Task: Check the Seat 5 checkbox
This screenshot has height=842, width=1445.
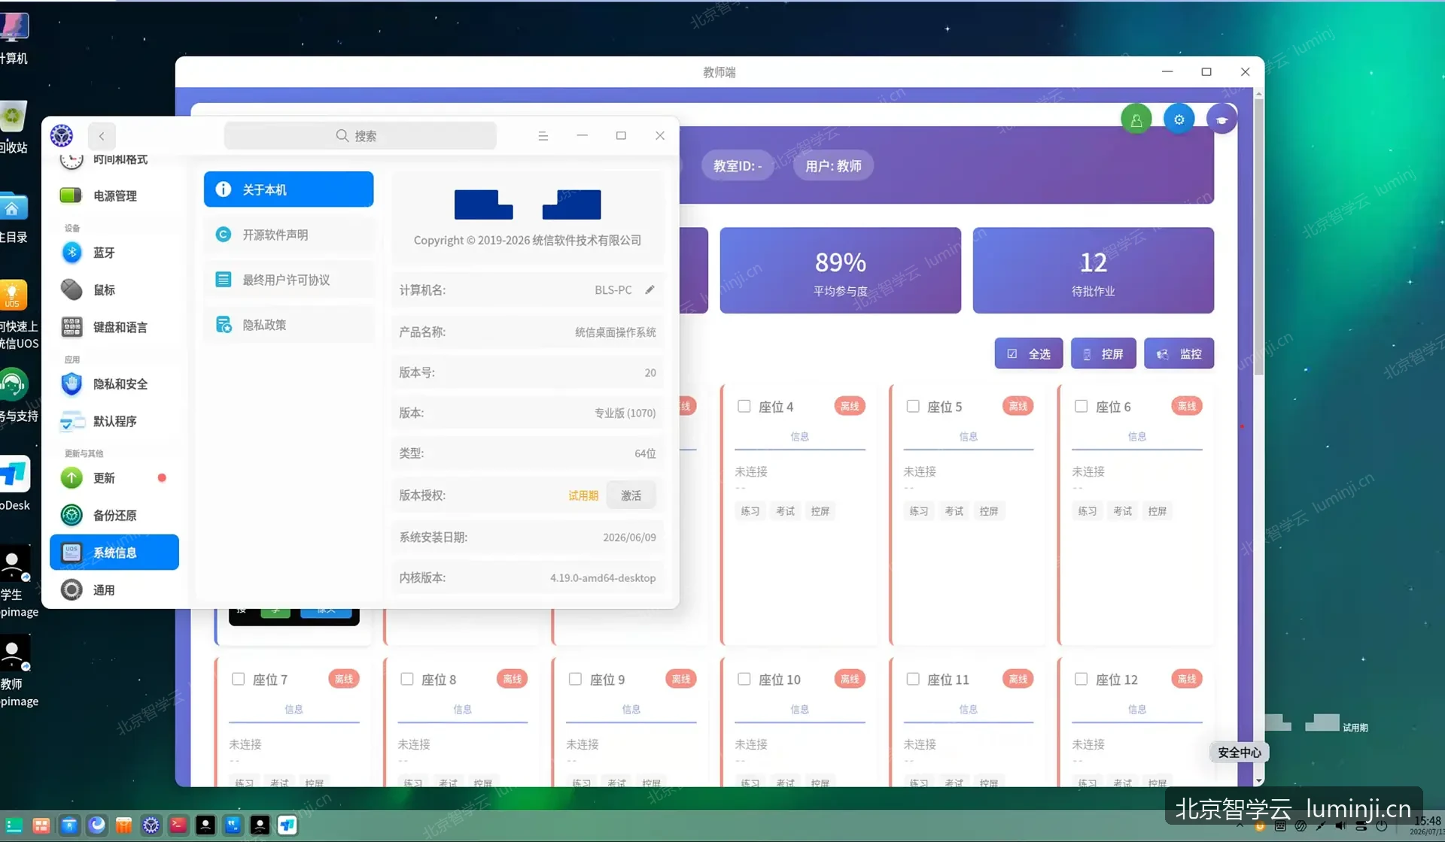Action: point(912,406)
